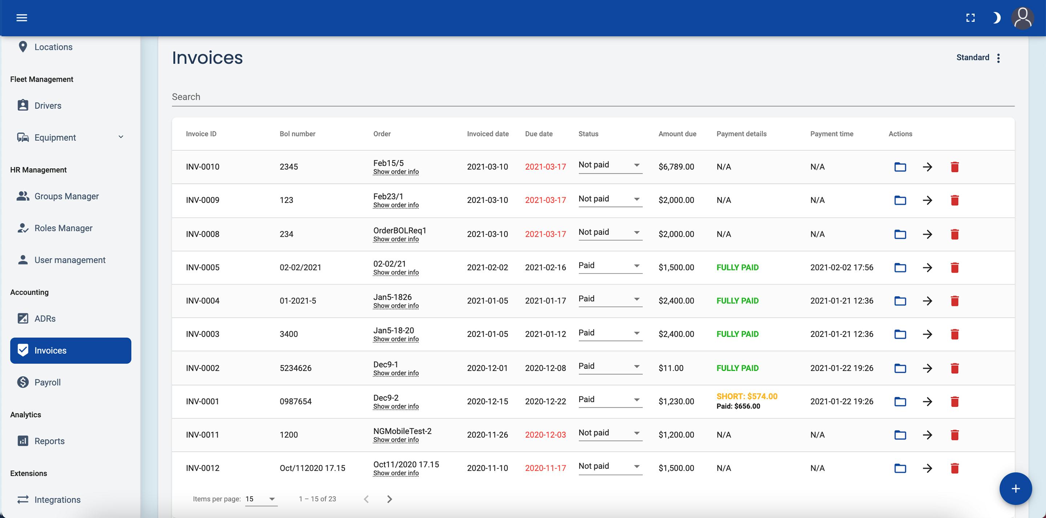Delete invoice INV-0009 with trash icon
The height and width of the screenshot is (518, 1046).
click(x=955, y=200)
